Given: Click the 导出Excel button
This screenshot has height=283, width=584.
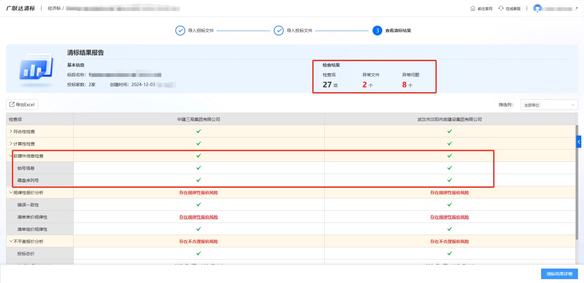Looking at the screenshot, I should coord(22,104).
